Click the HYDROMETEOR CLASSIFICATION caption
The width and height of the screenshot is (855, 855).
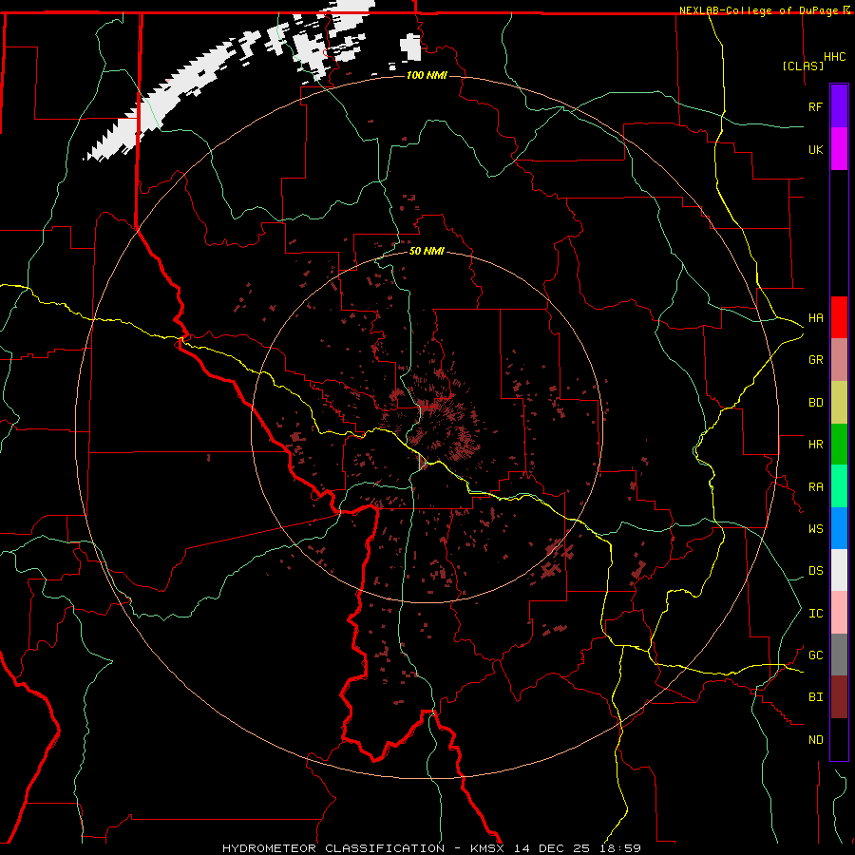point(333,848)
